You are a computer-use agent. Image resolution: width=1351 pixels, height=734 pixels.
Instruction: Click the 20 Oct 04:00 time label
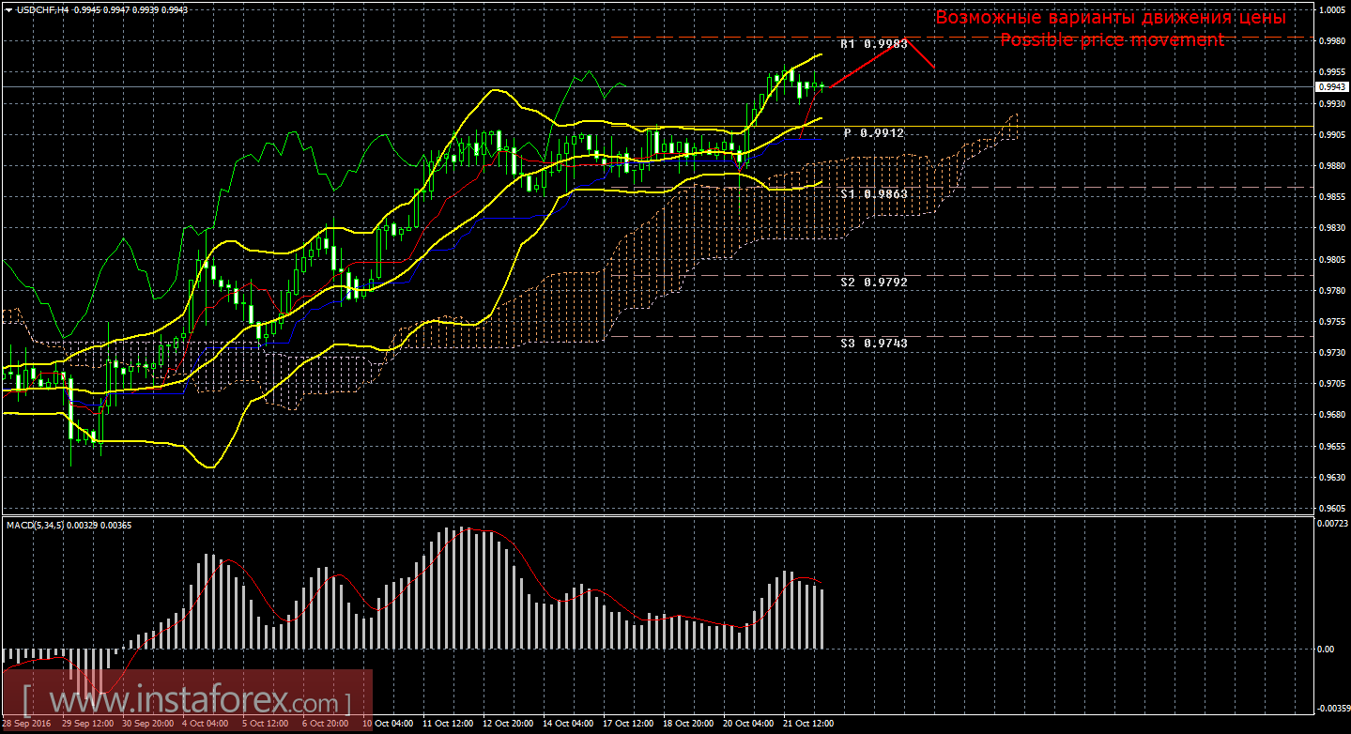(747, 724)
